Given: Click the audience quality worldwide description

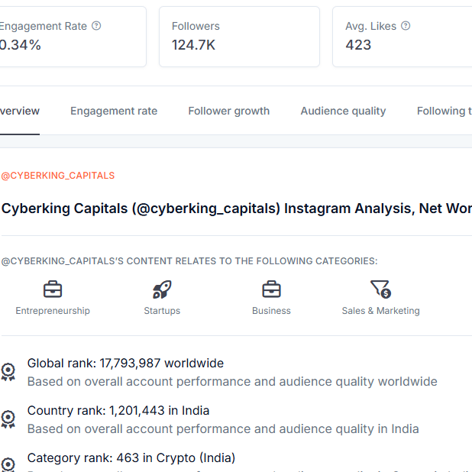Looking at the screenshot, I should [x=232, y=382].
